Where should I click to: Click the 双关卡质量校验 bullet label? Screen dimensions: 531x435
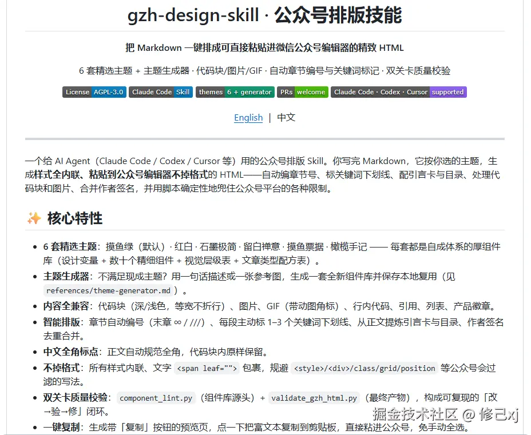coord(75,397)
